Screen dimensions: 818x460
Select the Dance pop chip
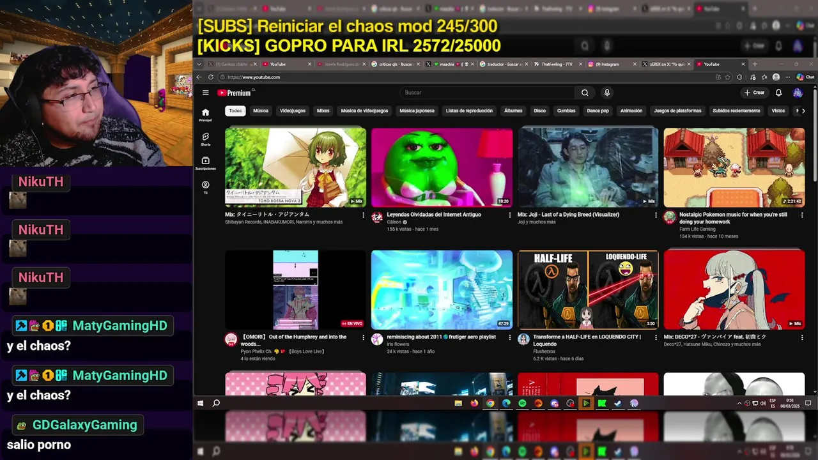[x=598, y=111]
